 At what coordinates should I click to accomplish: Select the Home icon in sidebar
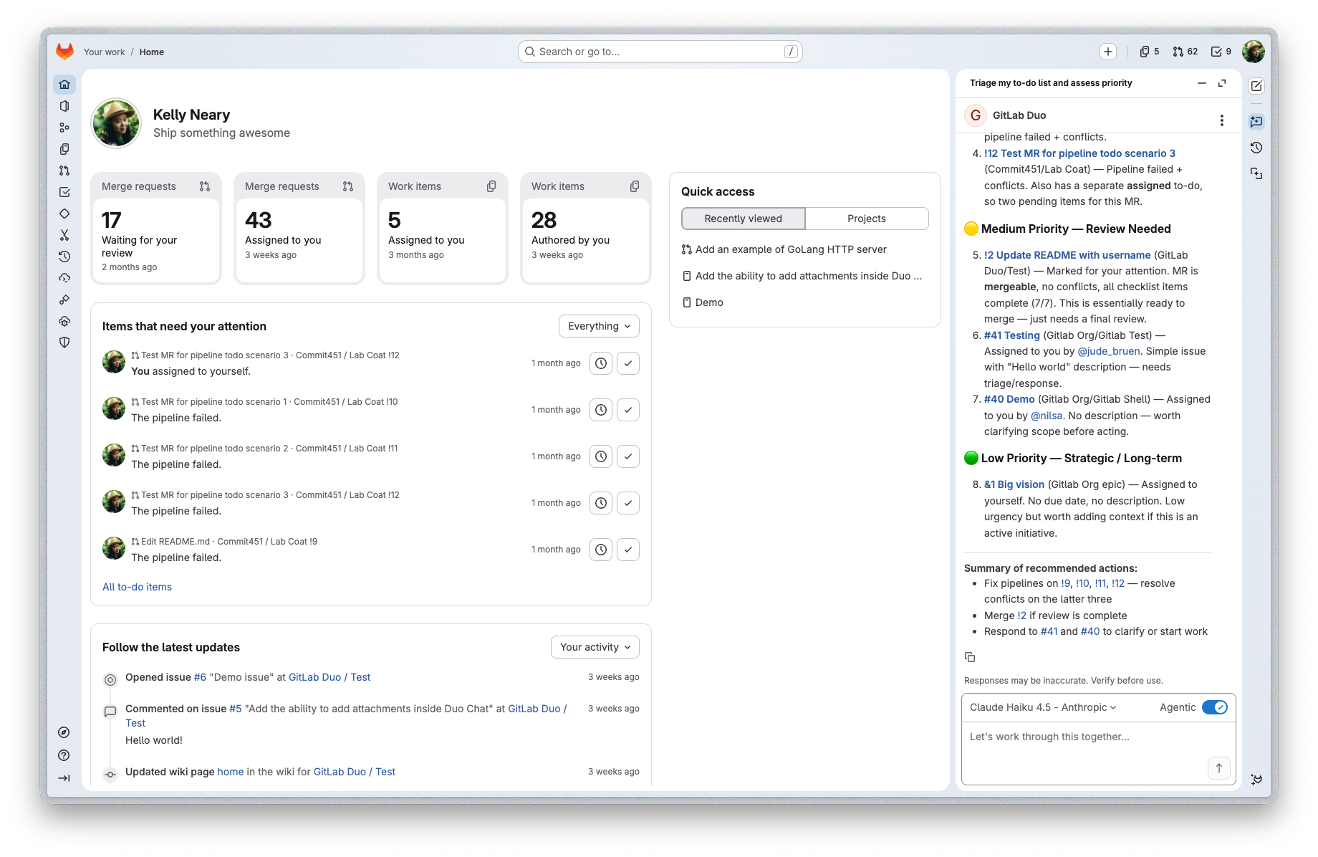(x=64, y=85)
